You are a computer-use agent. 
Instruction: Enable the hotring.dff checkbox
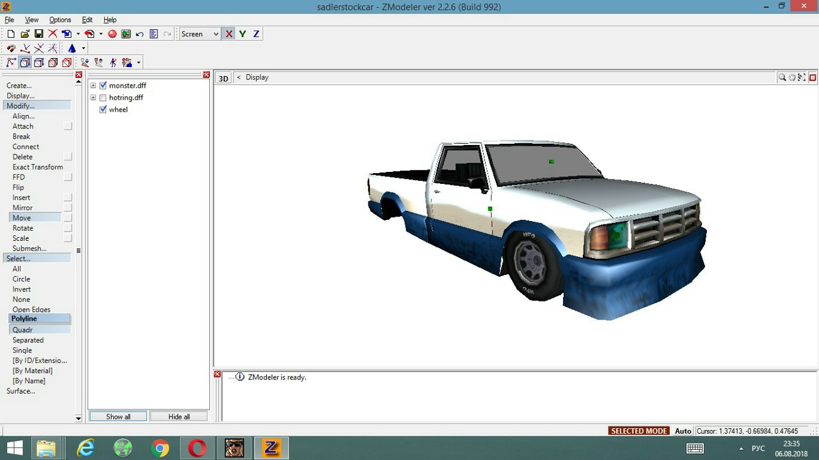(x=103, y=98)
